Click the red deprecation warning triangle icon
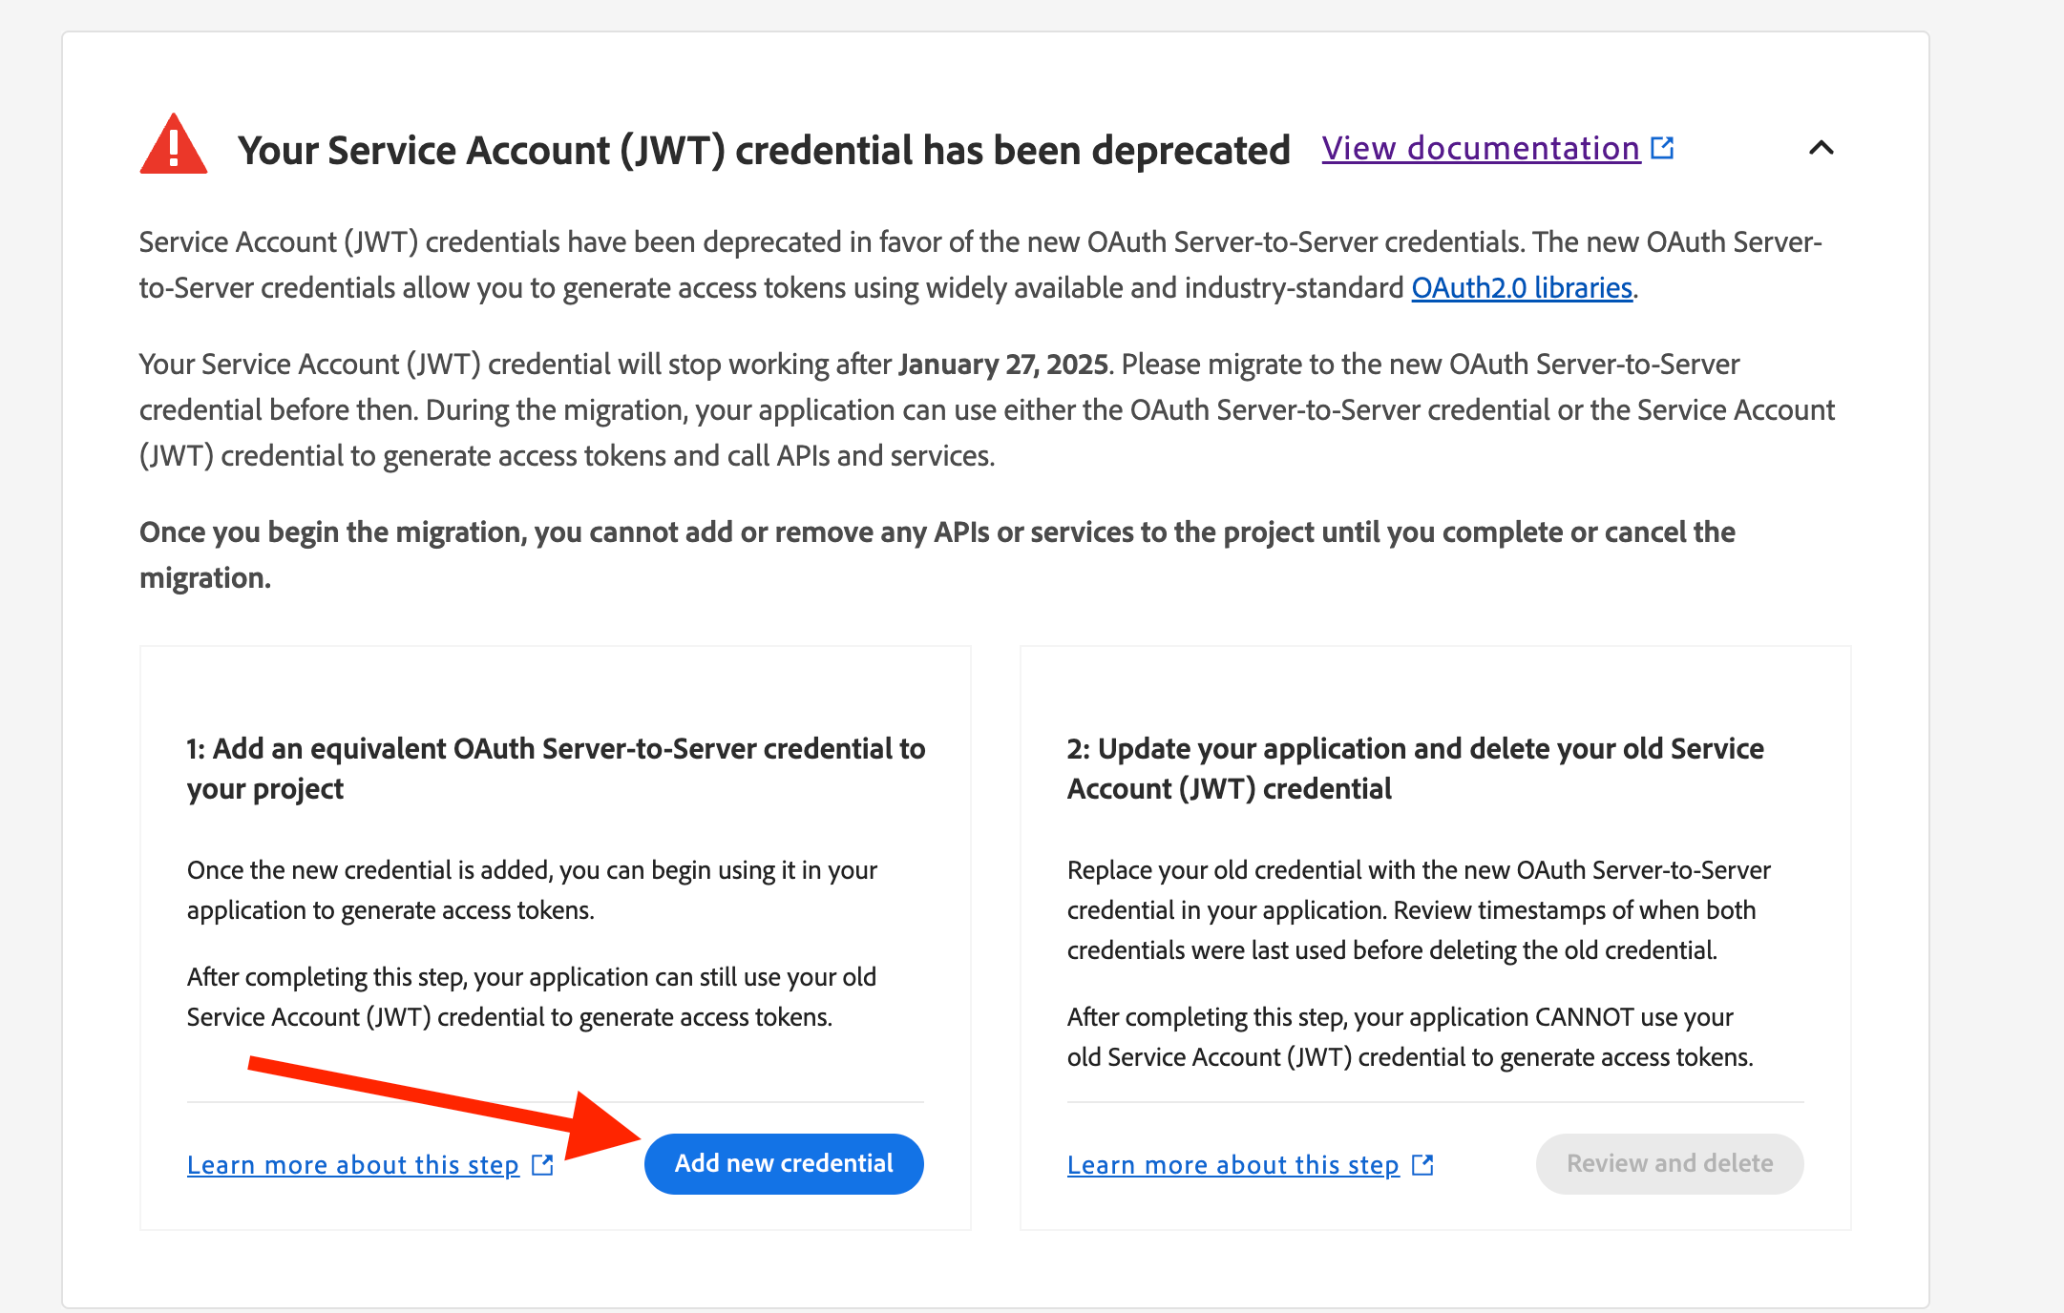This screenshot has height=1313, width=2064. pyautogui.click(x=174, y=145)
